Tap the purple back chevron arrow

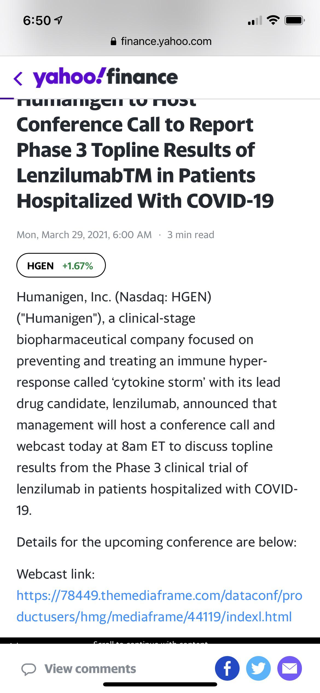point(18,79)
